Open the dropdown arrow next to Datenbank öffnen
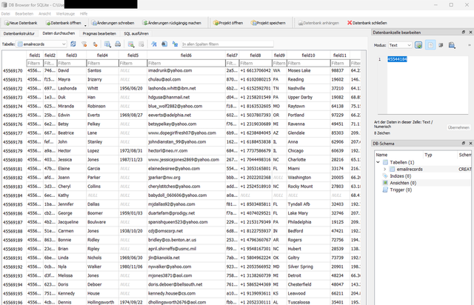 (85, 24)
